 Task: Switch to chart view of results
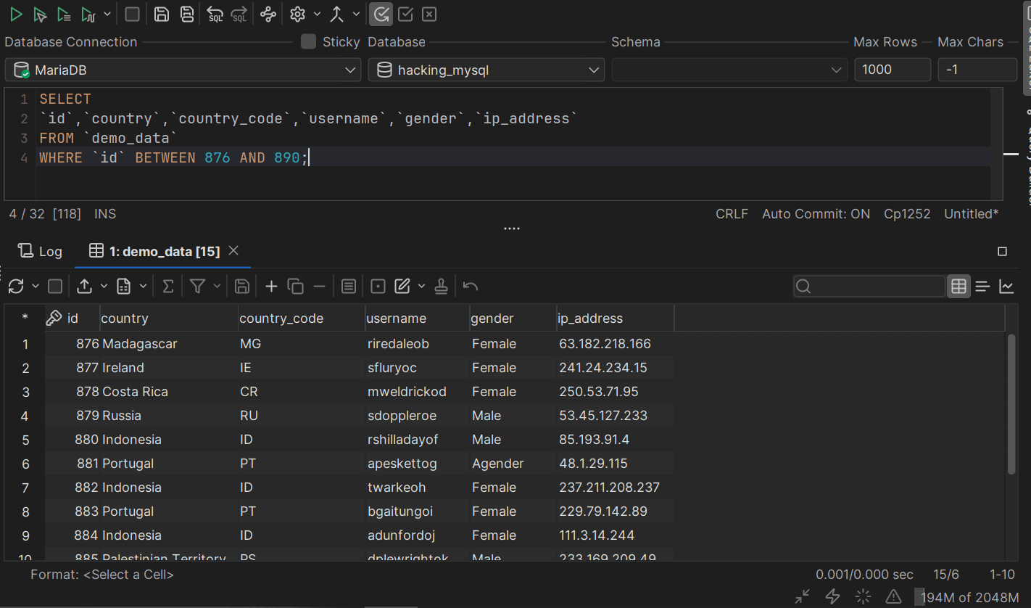pyautogui.click(x=1006, y=287)
